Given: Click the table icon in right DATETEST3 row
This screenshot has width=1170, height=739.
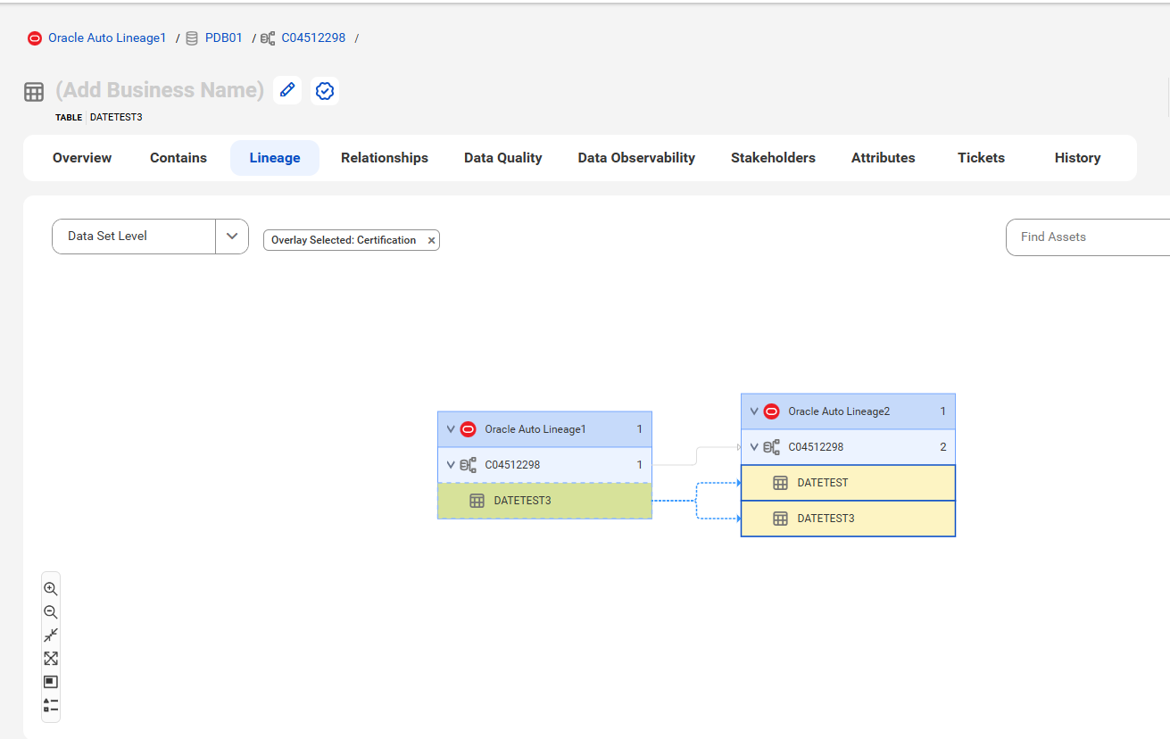Looking at the screenshot, I should [780, 519].
